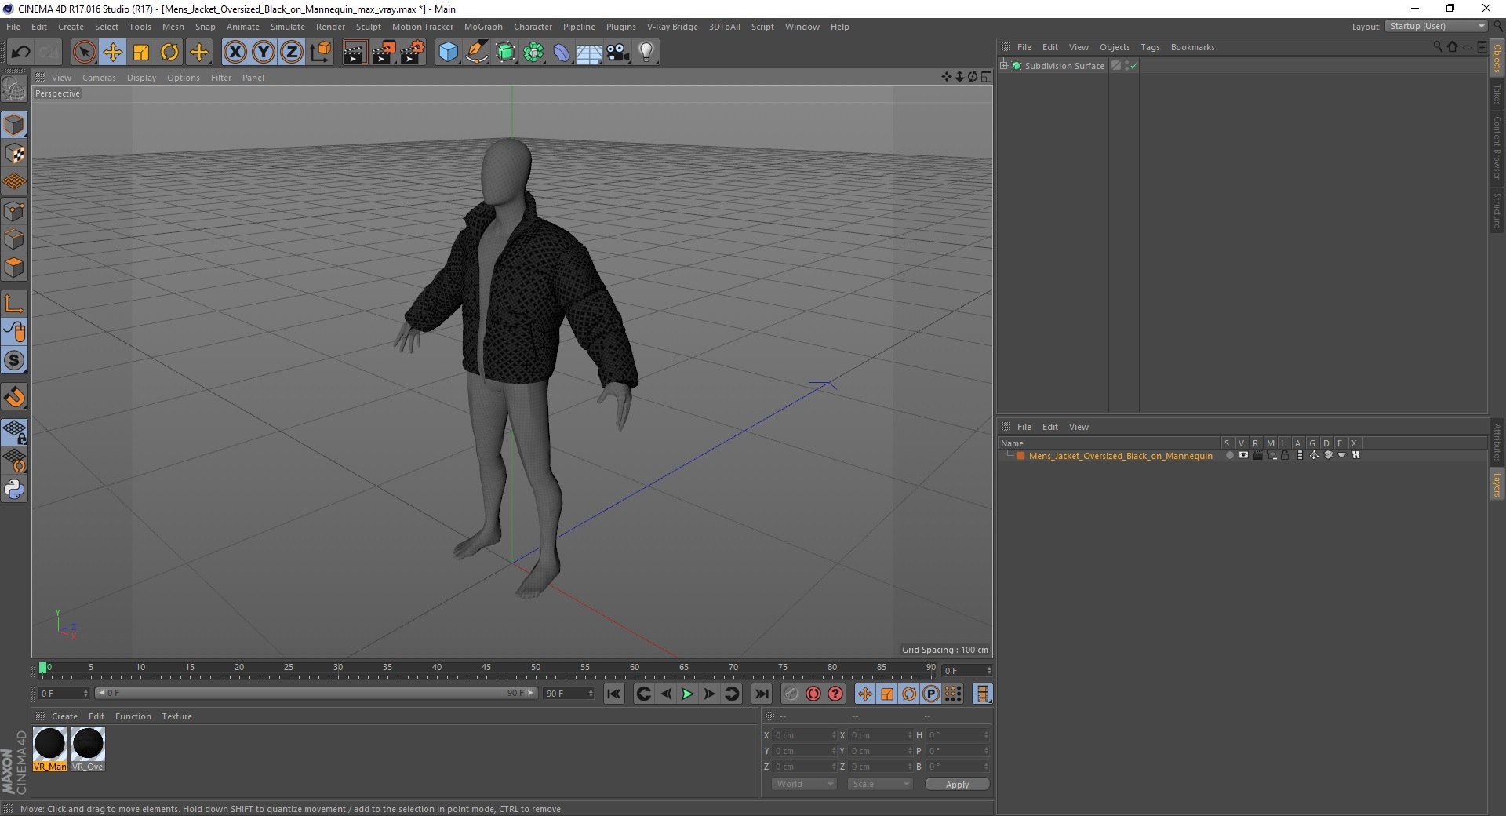Open Edit Render Settings gear clapperboard

tap(413, 53)
